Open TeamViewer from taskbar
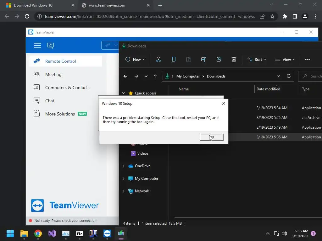 tap(107, 233)
